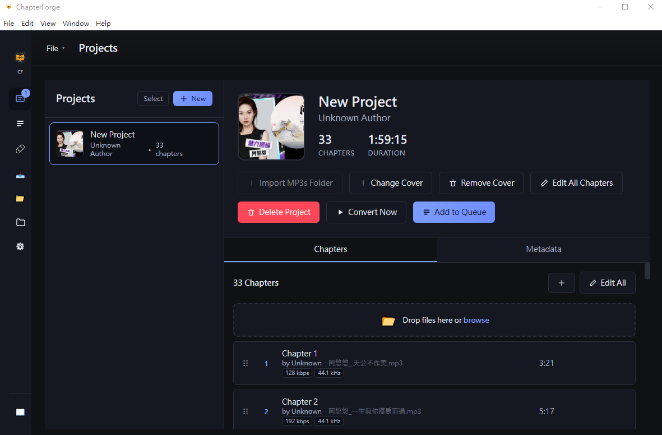Switch to the Metadata tab
The height and width of the screenshot is (435, 662).
543,249
